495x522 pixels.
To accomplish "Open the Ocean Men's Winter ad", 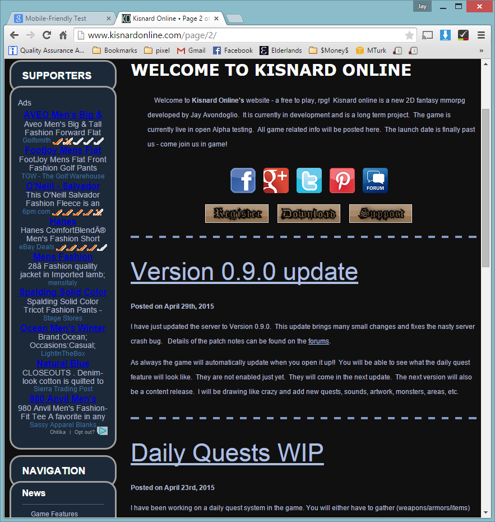I will click(x=62, y=328).
